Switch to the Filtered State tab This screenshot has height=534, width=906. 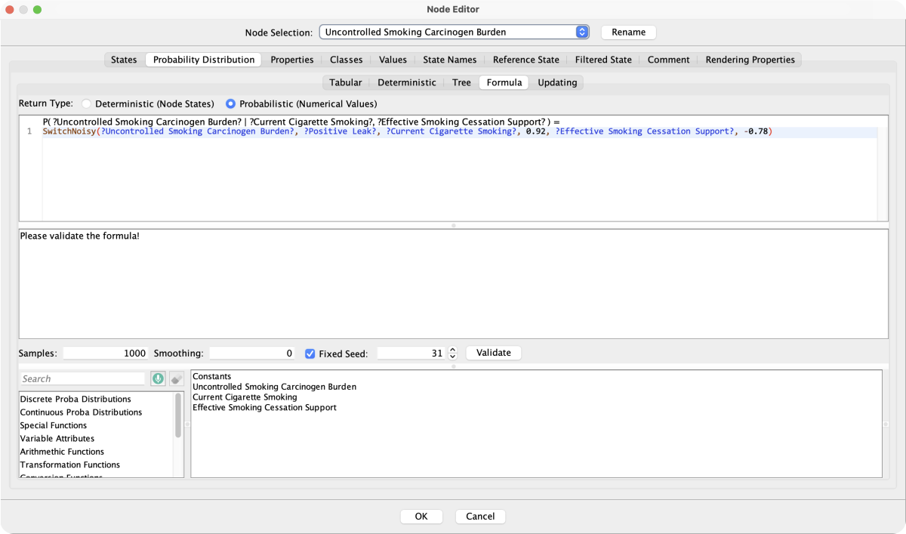point(603,60)
